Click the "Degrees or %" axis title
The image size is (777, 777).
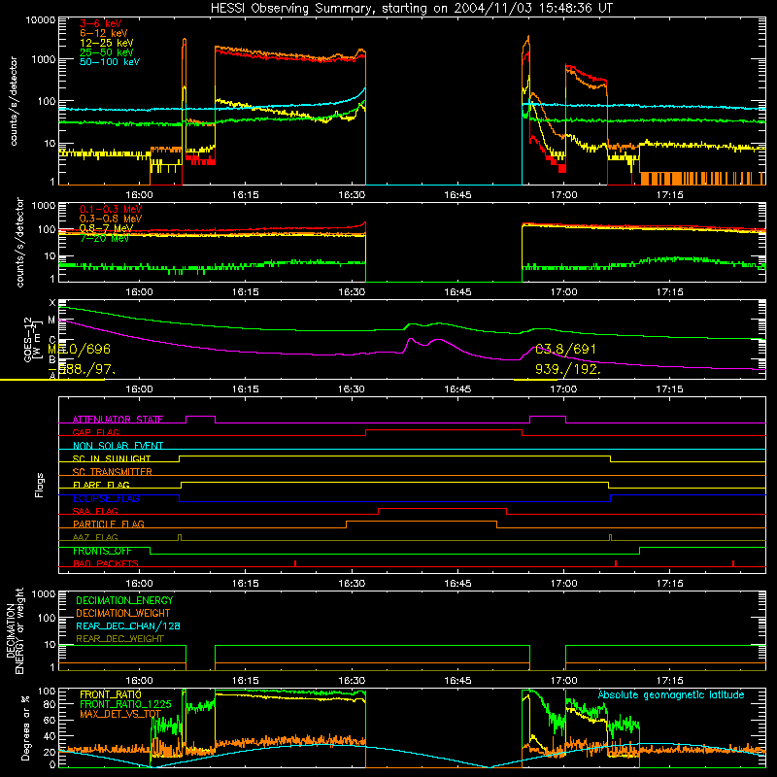click(x=25, y=727)
